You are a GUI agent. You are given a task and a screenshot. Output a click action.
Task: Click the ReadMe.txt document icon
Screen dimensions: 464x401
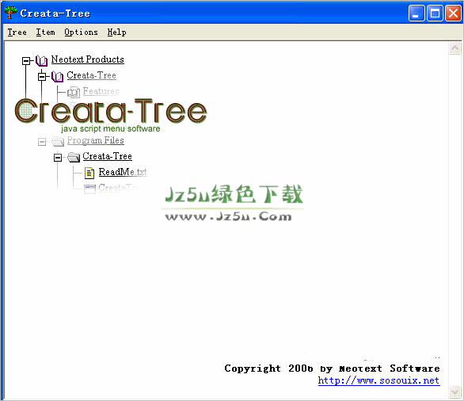pos(89,173)
